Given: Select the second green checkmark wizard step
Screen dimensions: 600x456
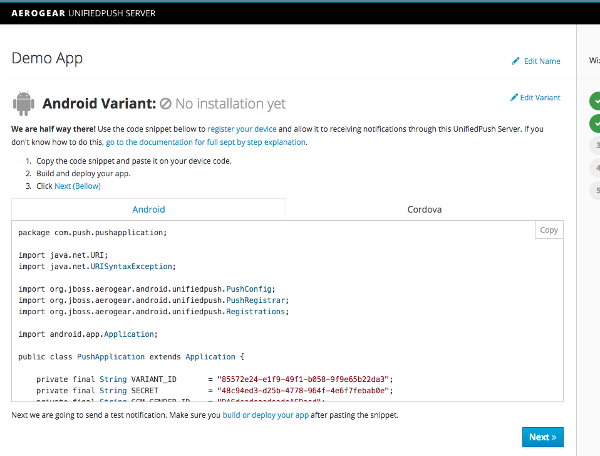Looking at the screenshot, I should (x=596, y=123).
